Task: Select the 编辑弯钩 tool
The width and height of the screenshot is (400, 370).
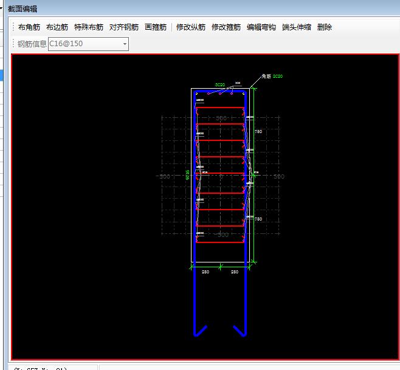Action: [x=261, y=27]
